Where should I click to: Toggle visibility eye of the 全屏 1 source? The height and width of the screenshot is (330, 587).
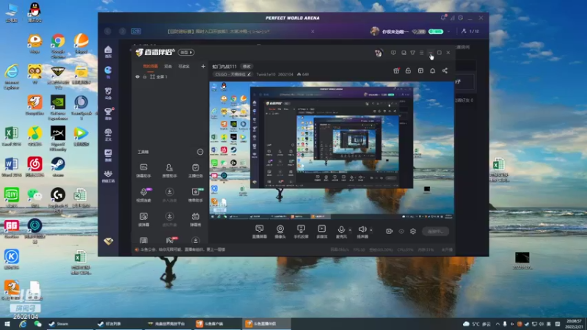click(x=137, y=77)
